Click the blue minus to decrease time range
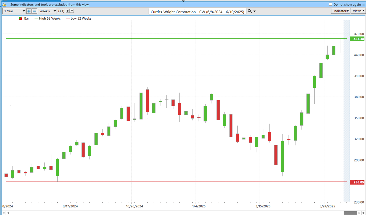 tap(34, 11)
